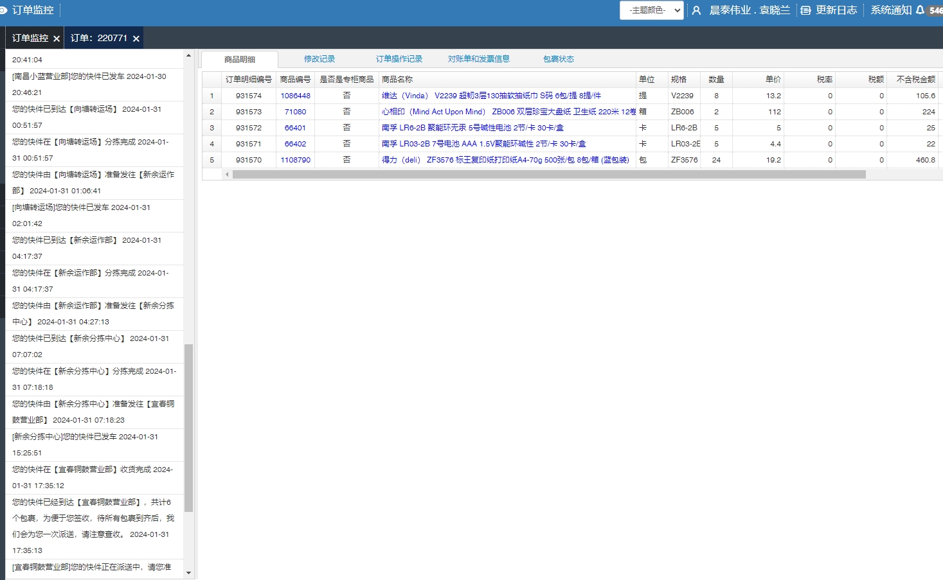The image size is (943, 580).
Task: Open the 包裹状态 tab
Action: tap(559, 58)
